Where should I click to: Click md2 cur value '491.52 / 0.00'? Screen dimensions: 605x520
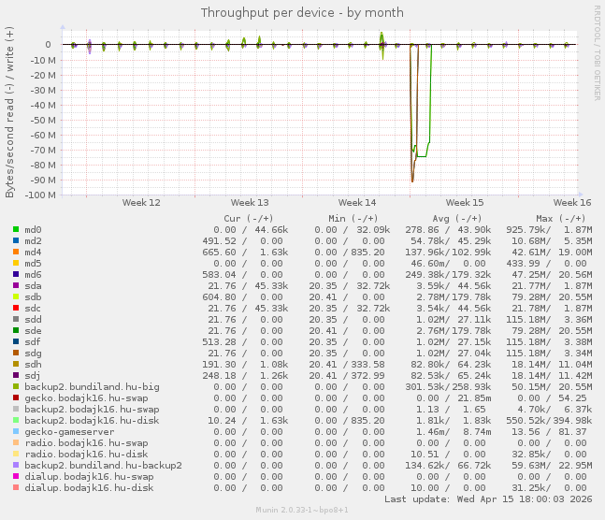pyautogui.click(x=243, y=241)
